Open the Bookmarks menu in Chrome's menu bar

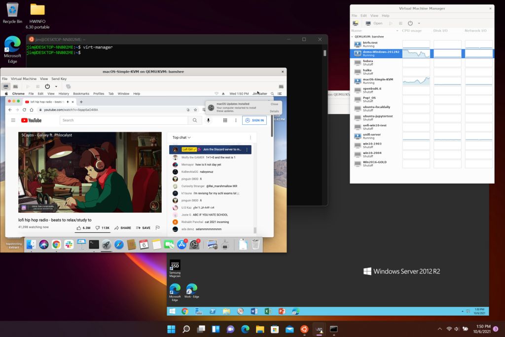point(81,93)
